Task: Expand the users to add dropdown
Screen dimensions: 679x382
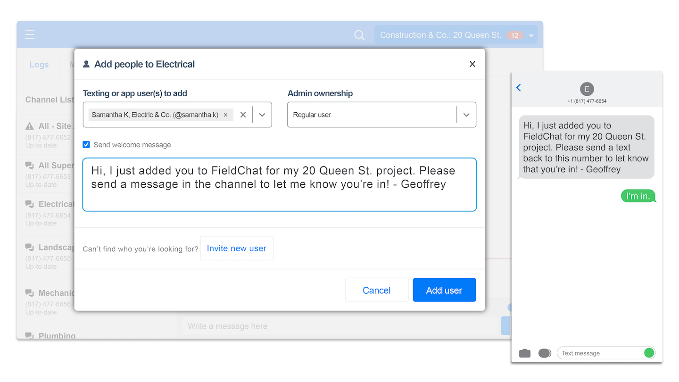Action: pyautogui.click(x=262, y=115)
